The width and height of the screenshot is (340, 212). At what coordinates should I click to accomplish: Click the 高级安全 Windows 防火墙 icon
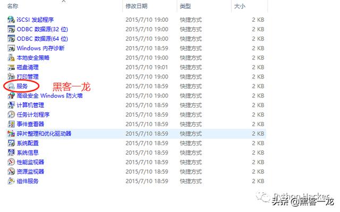pyautogui.click(x=11, y=95)
